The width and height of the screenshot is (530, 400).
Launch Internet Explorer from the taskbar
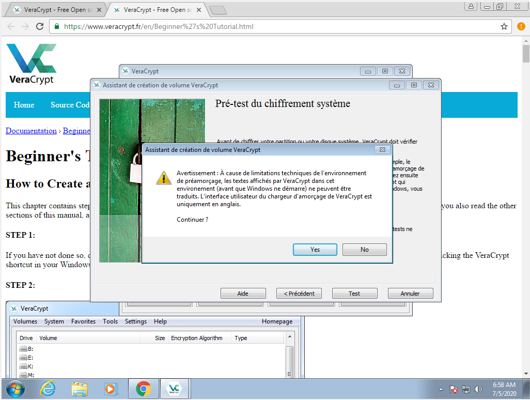tap(48, 389)
